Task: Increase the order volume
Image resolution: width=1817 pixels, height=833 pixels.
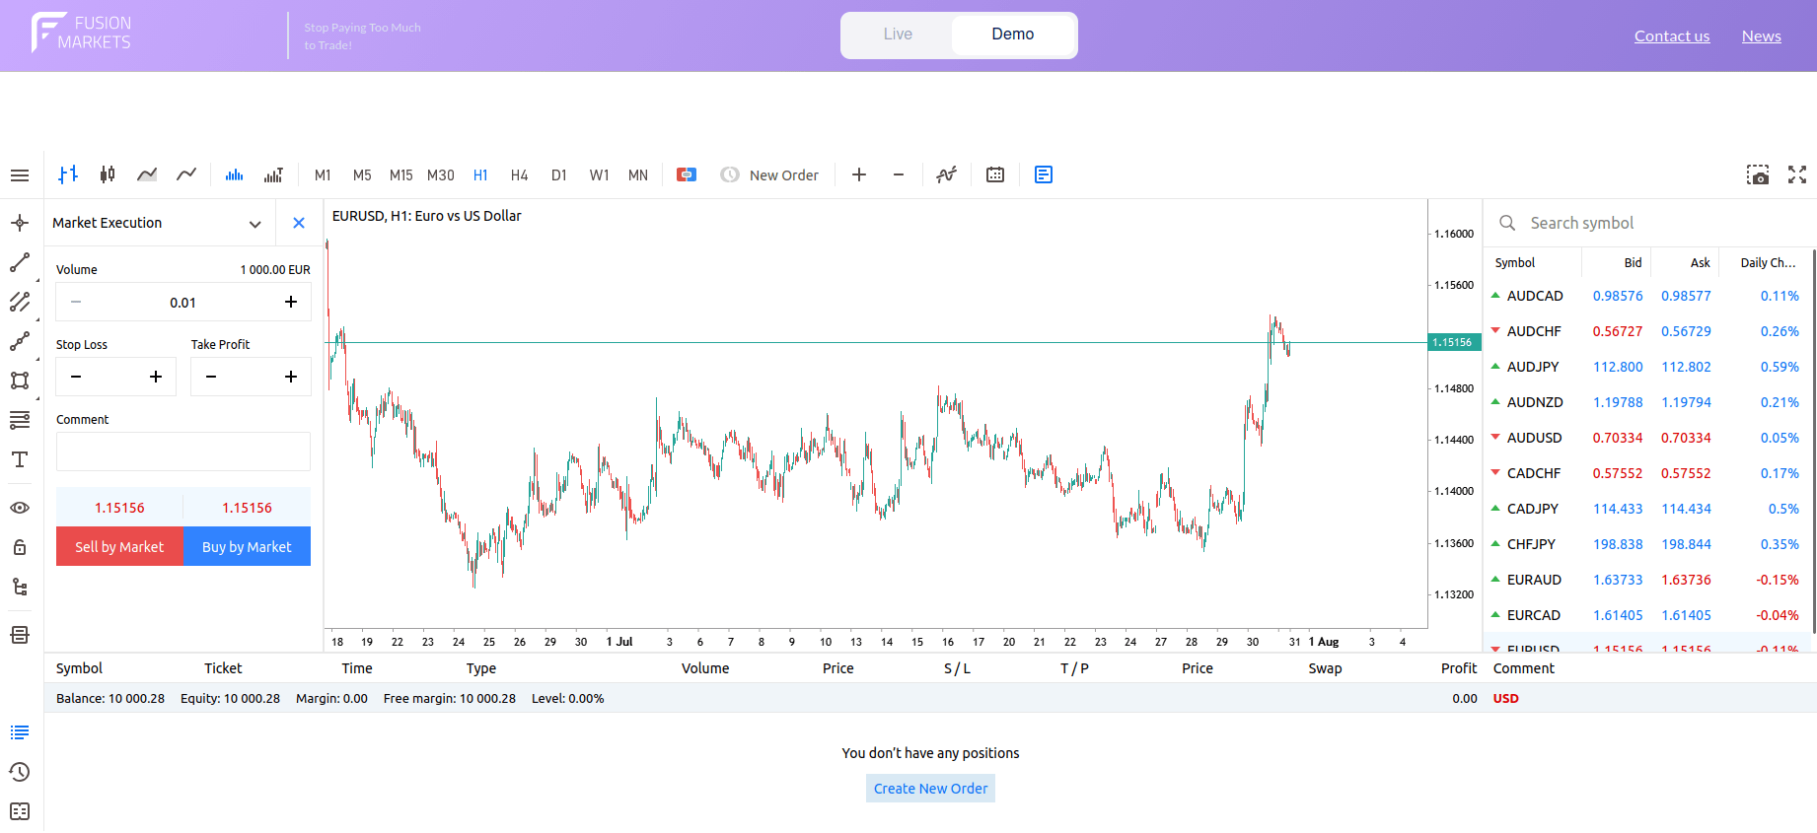Action: point(291,302)
